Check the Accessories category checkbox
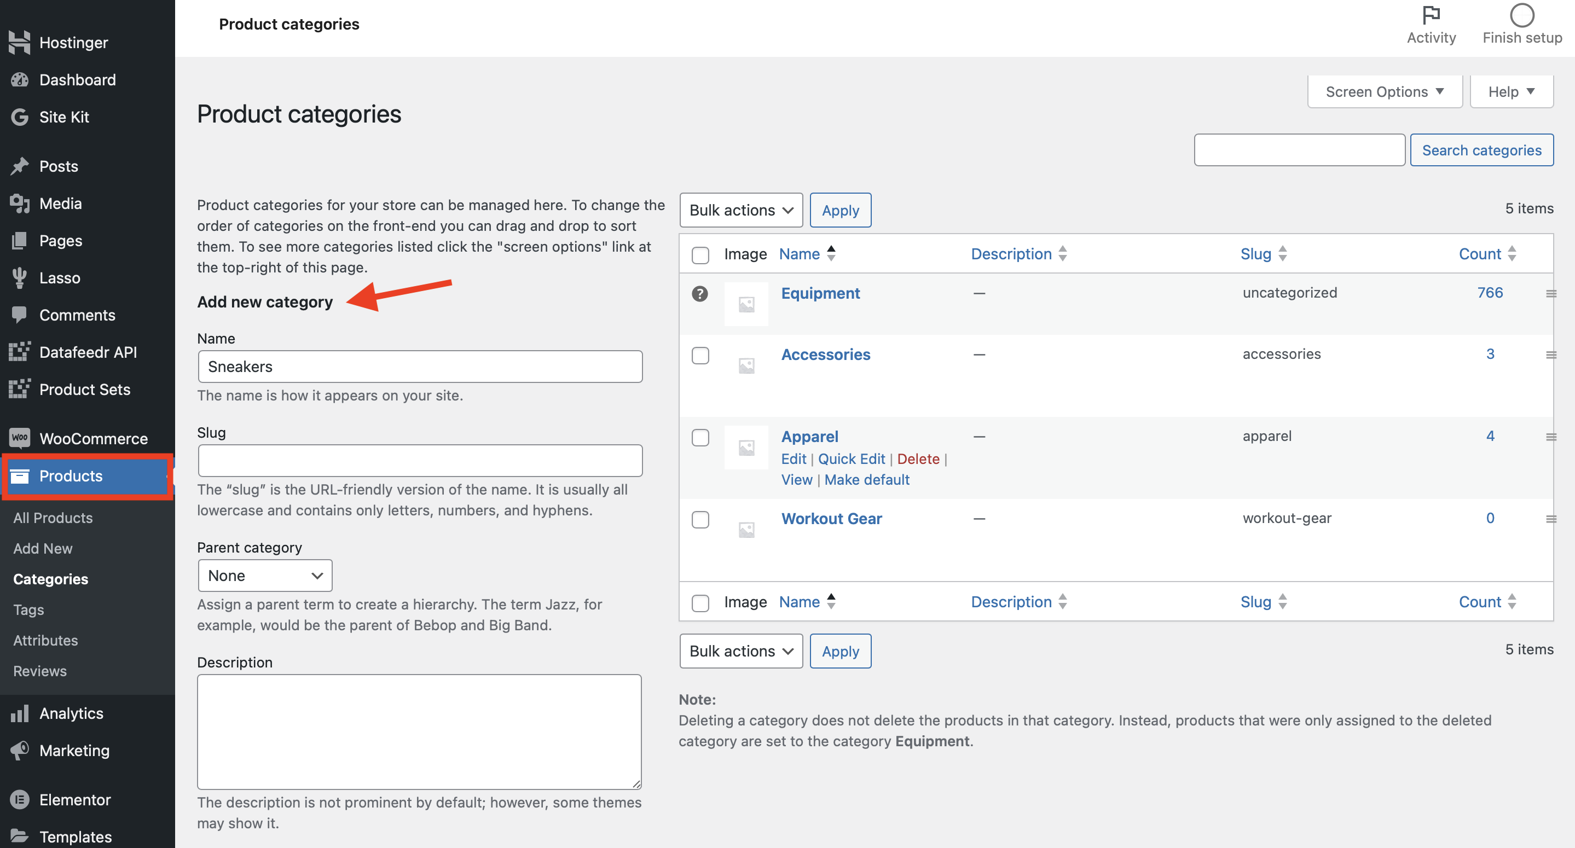Image resolution: width=1575 pixels, height=848 pixels. [700, 355]
